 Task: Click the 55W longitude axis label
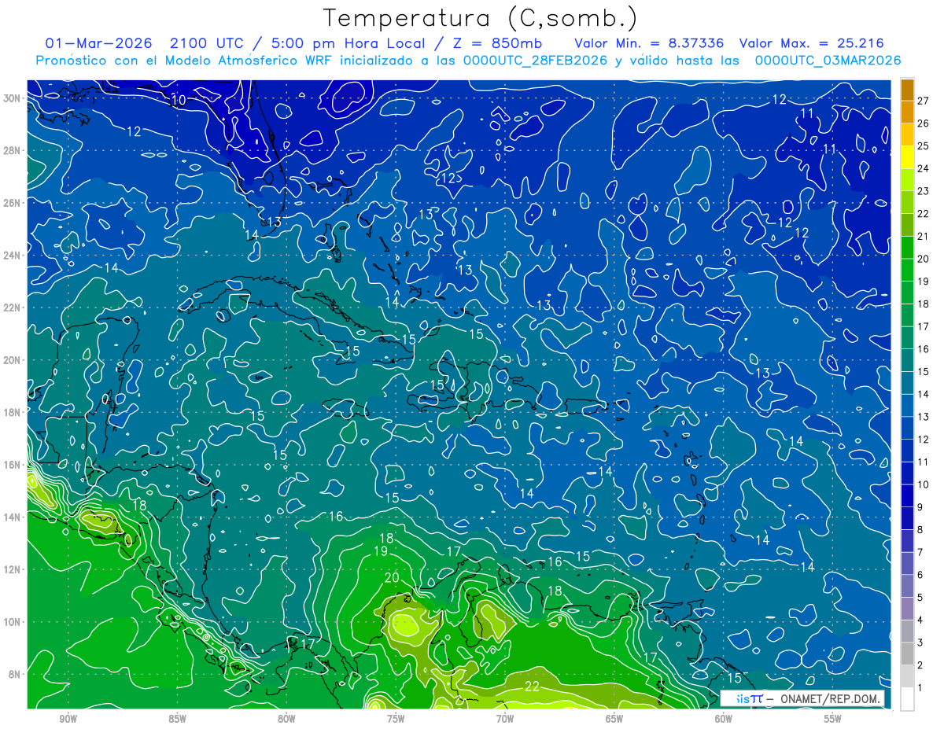[833, 720]
